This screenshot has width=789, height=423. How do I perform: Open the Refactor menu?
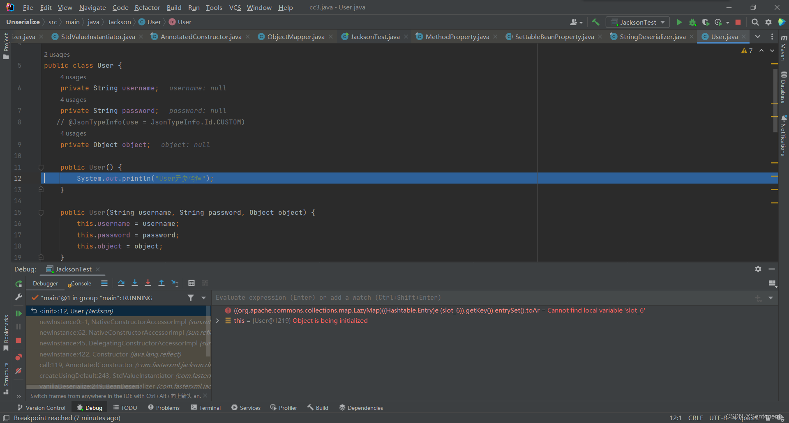[147, 7]
